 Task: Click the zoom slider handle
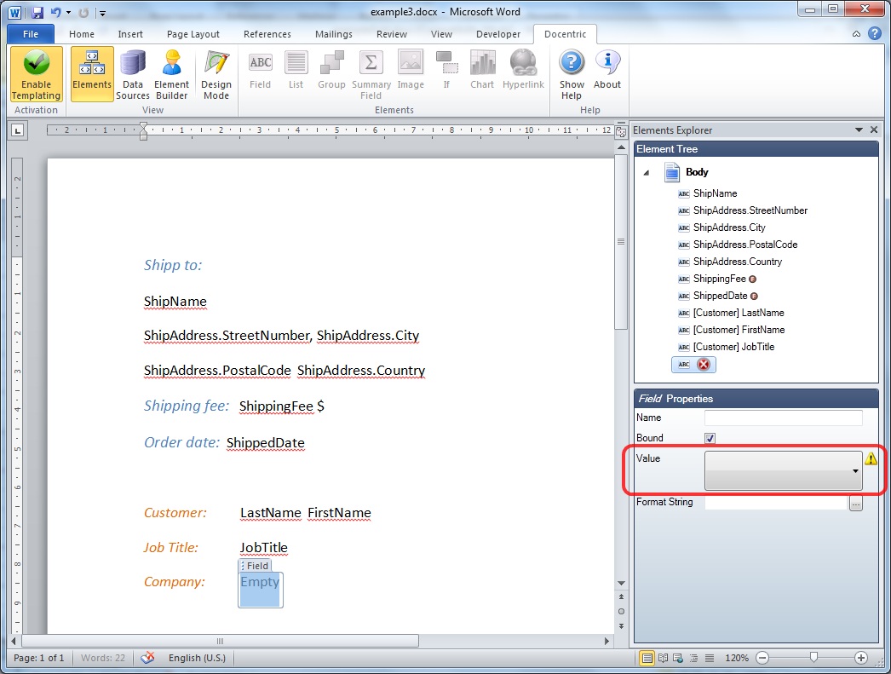813,658
